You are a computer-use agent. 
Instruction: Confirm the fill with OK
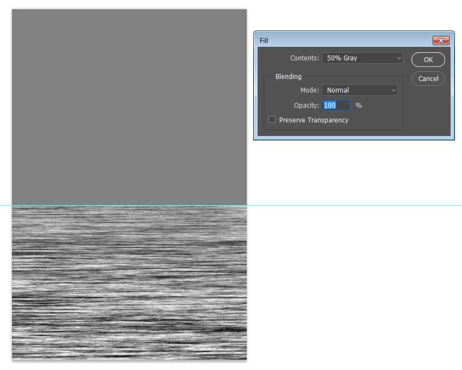428,60
